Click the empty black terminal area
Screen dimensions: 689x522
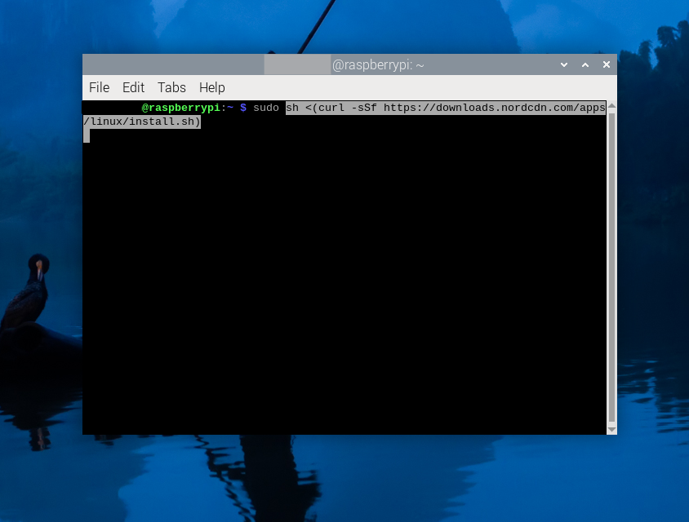[x=343, y=285]
